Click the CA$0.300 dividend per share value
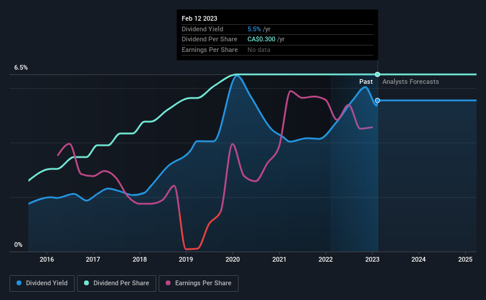486x300 pixels. coord(261,40)
